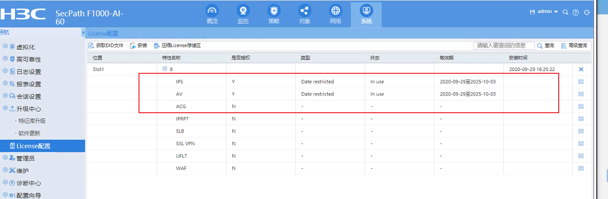Open details icon for AV row
The width and height of the screenshot is (608, 199).
[581, 94]
